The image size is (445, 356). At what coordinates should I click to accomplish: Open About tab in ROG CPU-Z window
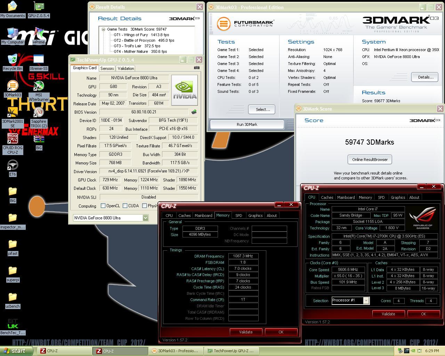coord(414,197)
